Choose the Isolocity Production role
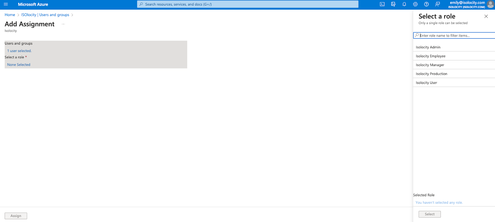Viewport: 495px width, 222px height. click(454, 74)
